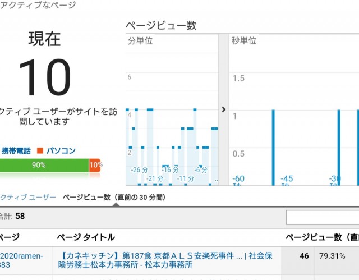The image size is (359, 280).
Task: Click the blue bar at -60 seconds
Action: tap(273, 146)
